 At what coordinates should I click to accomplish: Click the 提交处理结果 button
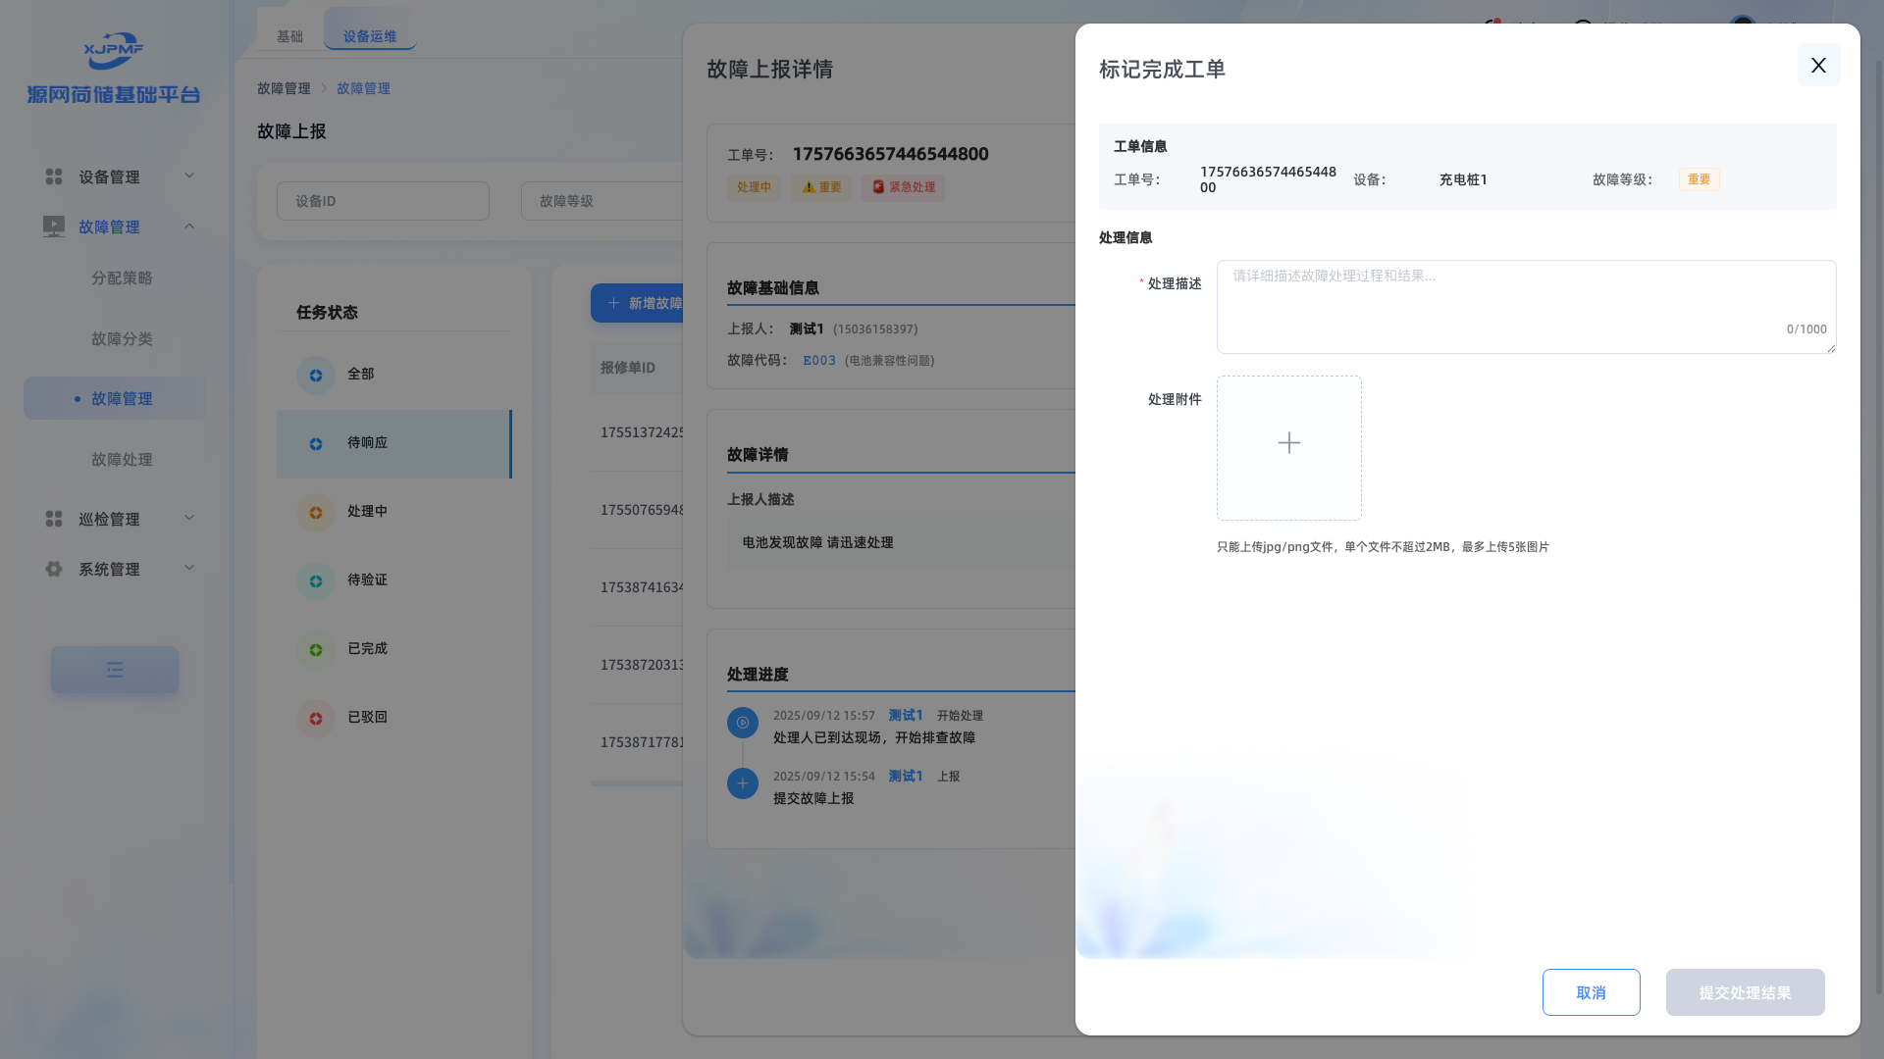point(1745,992)
